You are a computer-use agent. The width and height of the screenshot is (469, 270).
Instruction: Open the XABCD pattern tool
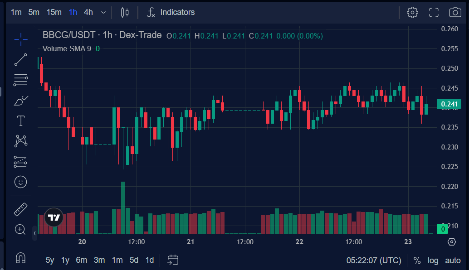click(x=21, y=141)
